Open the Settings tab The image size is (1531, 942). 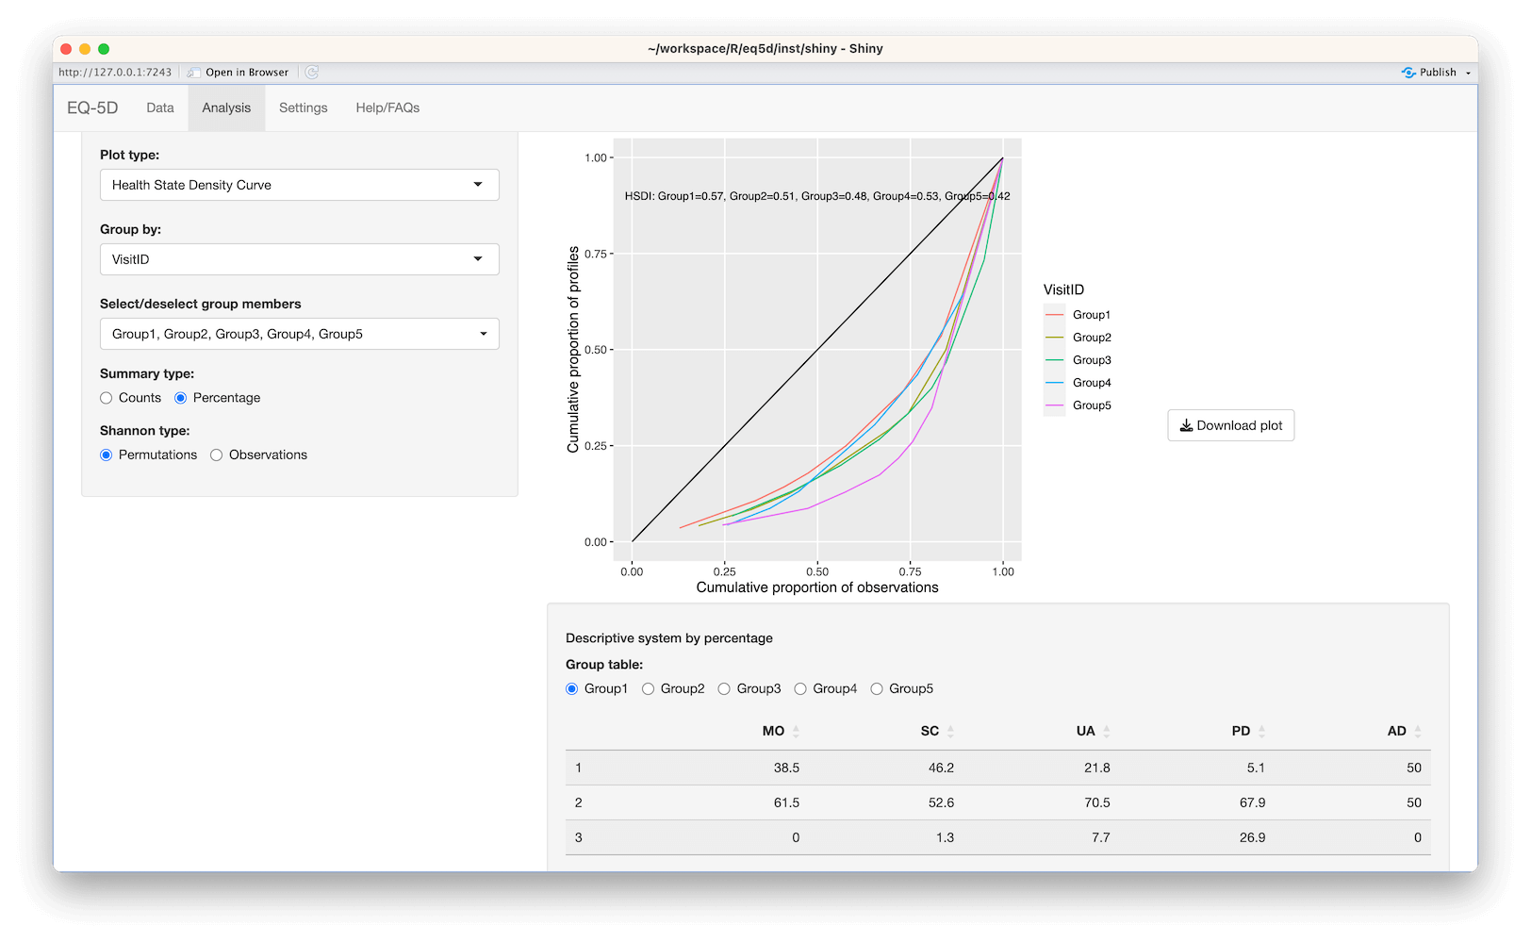(303, 107)
